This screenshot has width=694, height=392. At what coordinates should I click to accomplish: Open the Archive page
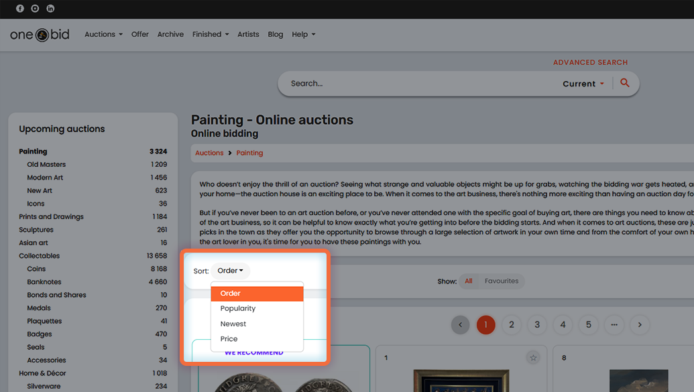pyautogui.click(x=170, y=34)
